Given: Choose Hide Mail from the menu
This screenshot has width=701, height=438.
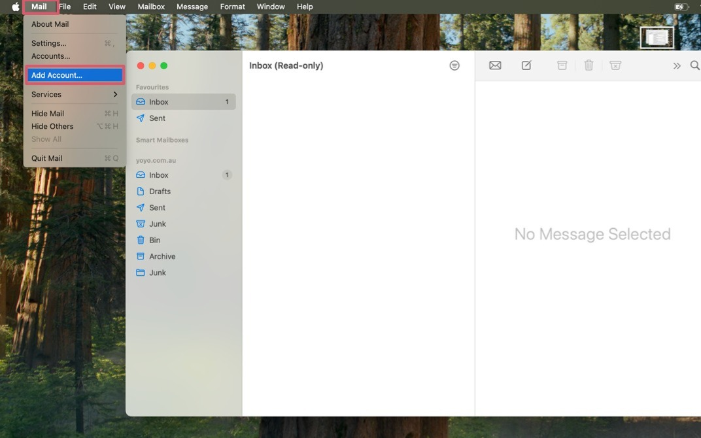Looking at the screenshot, I should 75,114.
